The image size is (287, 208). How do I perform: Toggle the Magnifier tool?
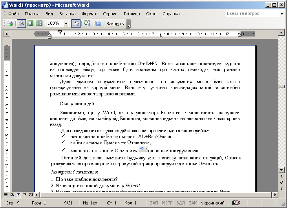coord(21,24)
